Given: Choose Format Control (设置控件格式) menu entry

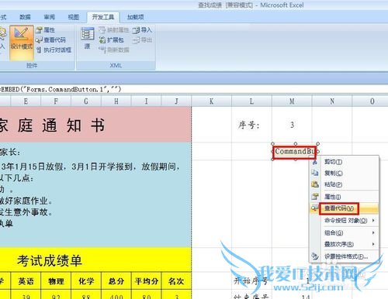Looking at the screenshot, I should pos(345,256).
